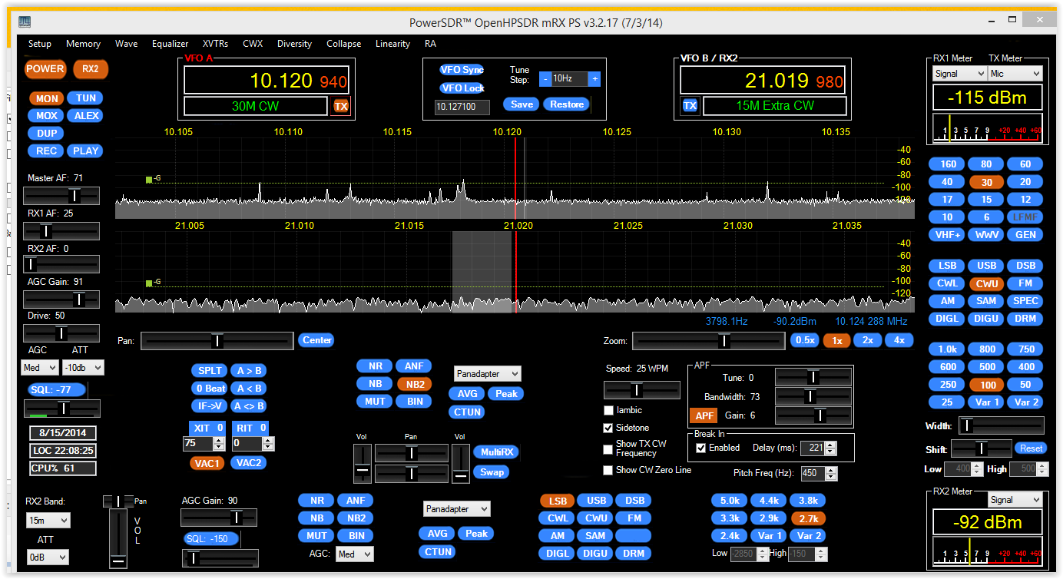Toggle the NB2 noise blanker
This screenshot has height=579, width=1063.
point(413,383)
